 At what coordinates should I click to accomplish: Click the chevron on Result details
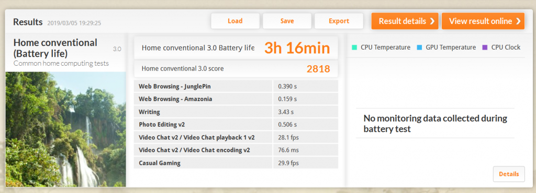pyautogui.click(x=432, y=21)
